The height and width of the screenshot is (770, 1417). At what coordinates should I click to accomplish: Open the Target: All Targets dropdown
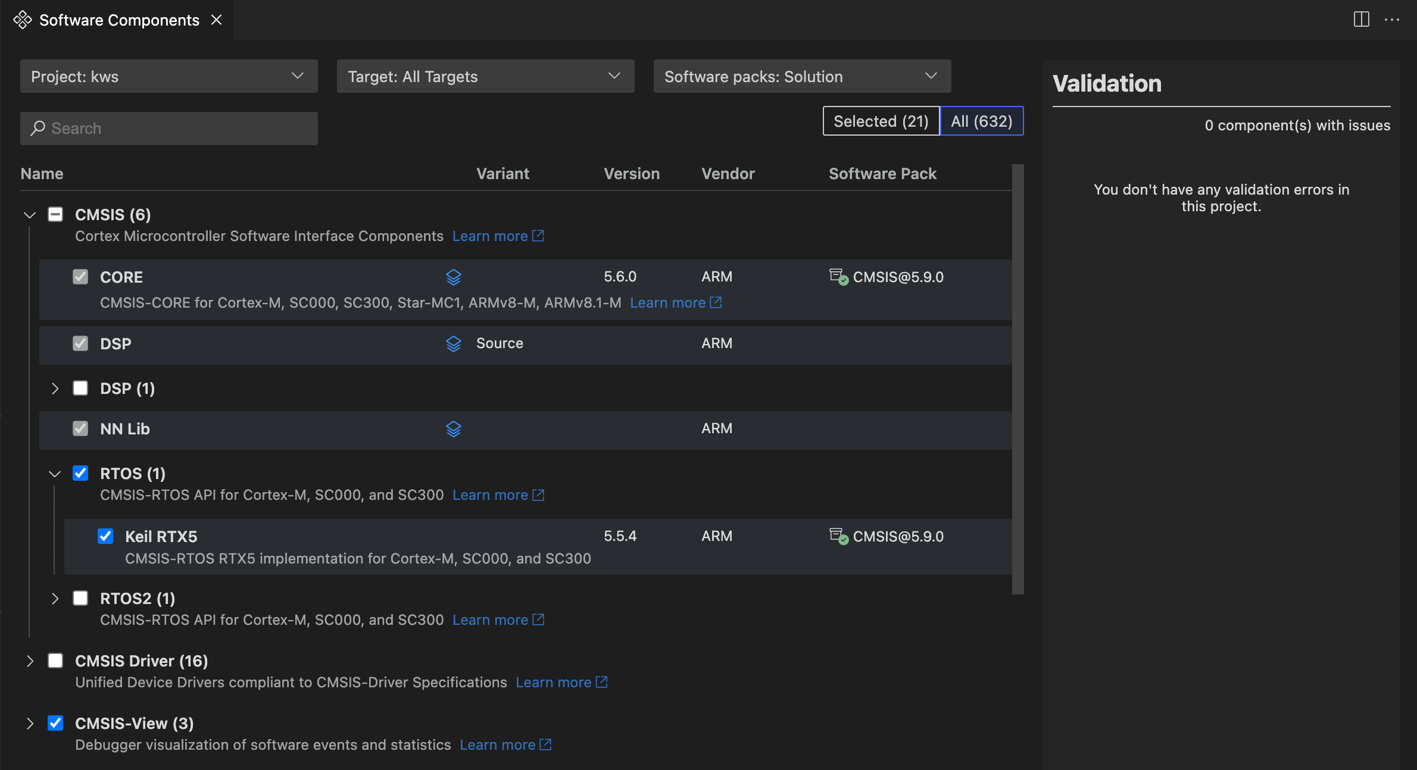(486, 76)
